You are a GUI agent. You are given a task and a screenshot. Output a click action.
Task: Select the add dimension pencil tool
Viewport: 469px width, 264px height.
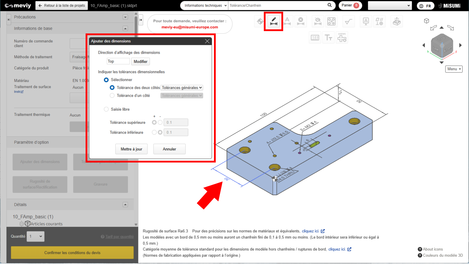point(273,21)
